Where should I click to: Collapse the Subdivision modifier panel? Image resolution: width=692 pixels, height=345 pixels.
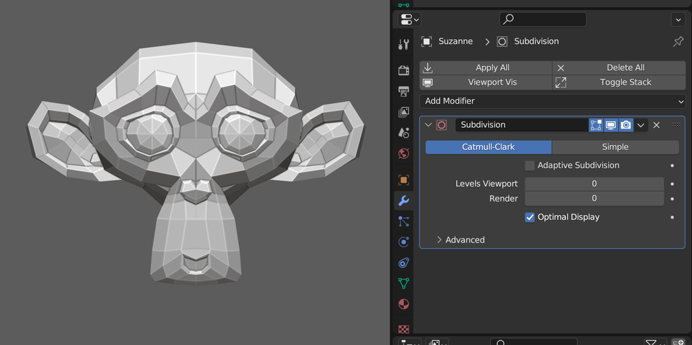[x=428, y=125]
